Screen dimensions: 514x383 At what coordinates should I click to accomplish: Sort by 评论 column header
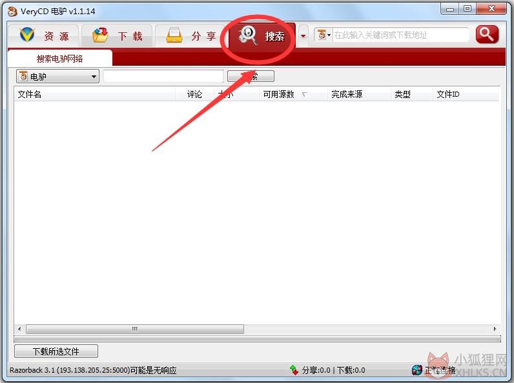[x=194, y=94]
